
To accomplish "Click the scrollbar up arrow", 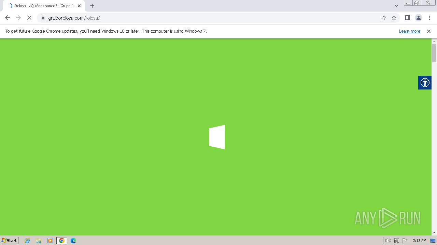I will (x=434, y=41).
